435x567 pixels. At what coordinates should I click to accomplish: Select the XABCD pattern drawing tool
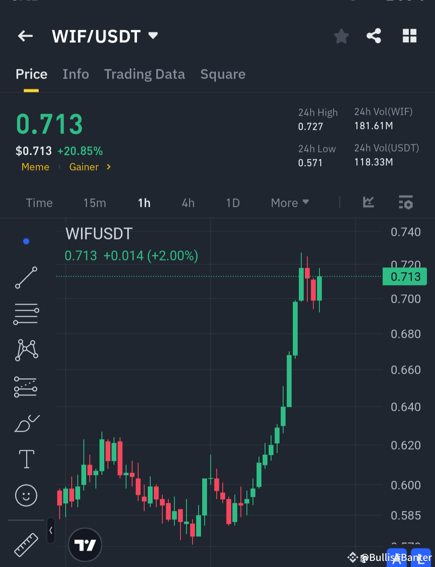point(26,350)
